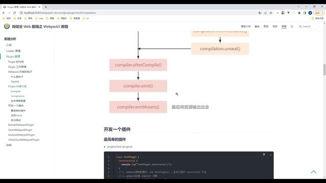Go to CleanWebpackPlugin sidebar link
The height and width of the screenshot is (183, 326).
click(20, 130)
